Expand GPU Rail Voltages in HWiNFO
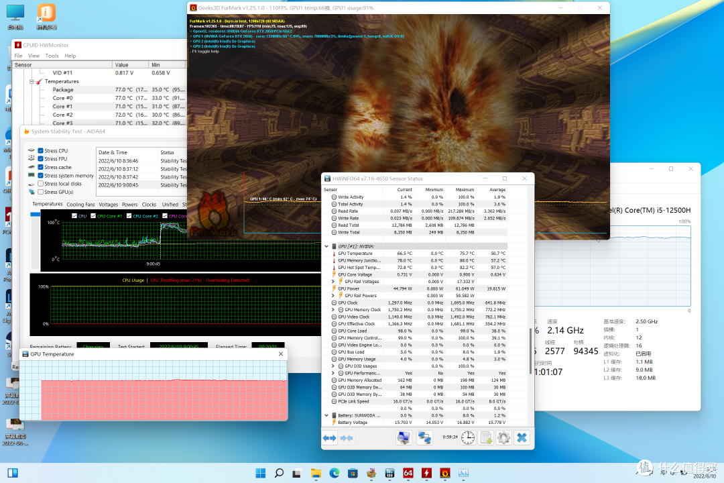The image size is (724, 483). (333, 282)
